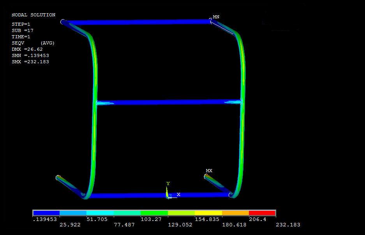Click the dark blue legend color band
The image size is (365, 235).
point(46,213)
